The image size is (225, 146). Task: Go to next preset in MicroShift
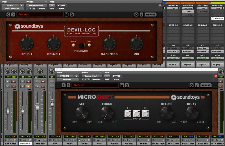(x=68, y=85)
